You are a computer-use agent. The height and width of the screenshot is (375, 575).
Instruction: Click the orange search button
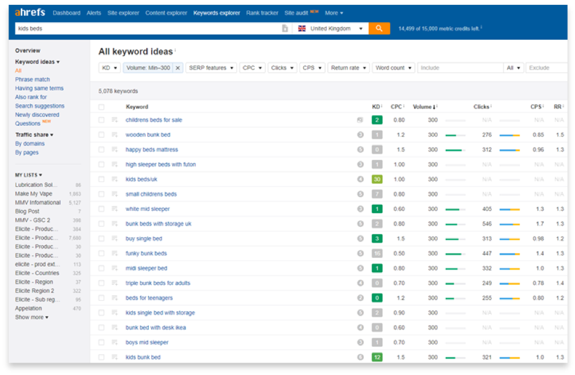(379, 28)
